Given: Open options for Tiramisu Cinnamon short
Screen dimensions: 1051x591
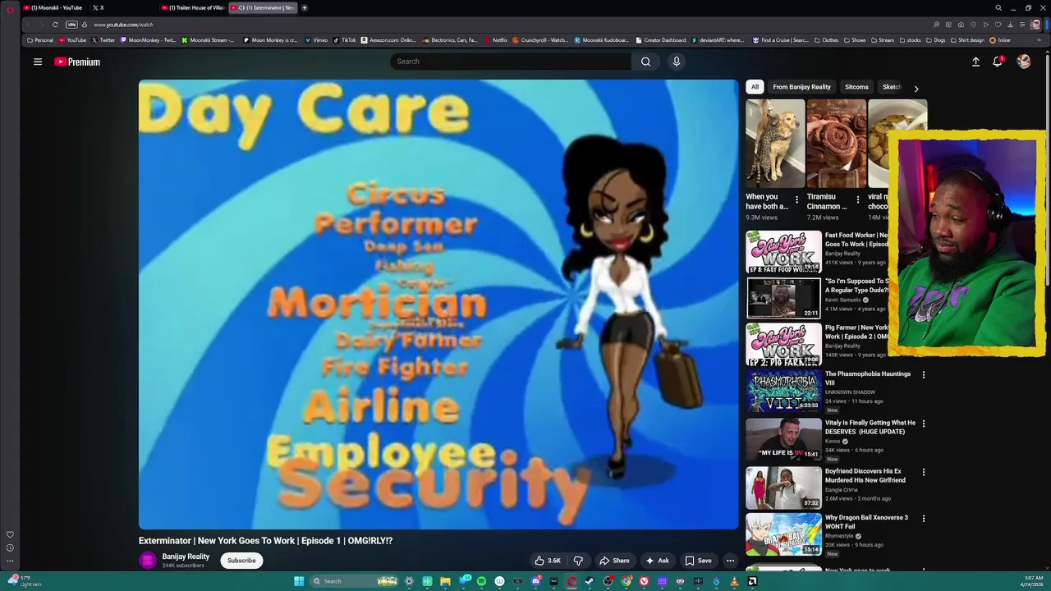Looking at the screenshot, I should [858, 199].
